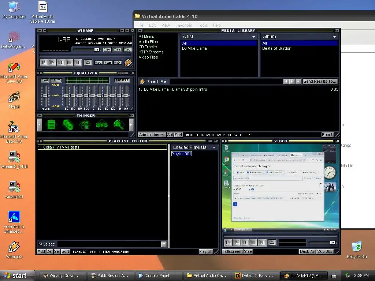375x281 pixels.
Task: Open the equalizer PRESETS menu
Action: (x=122, y=80)
